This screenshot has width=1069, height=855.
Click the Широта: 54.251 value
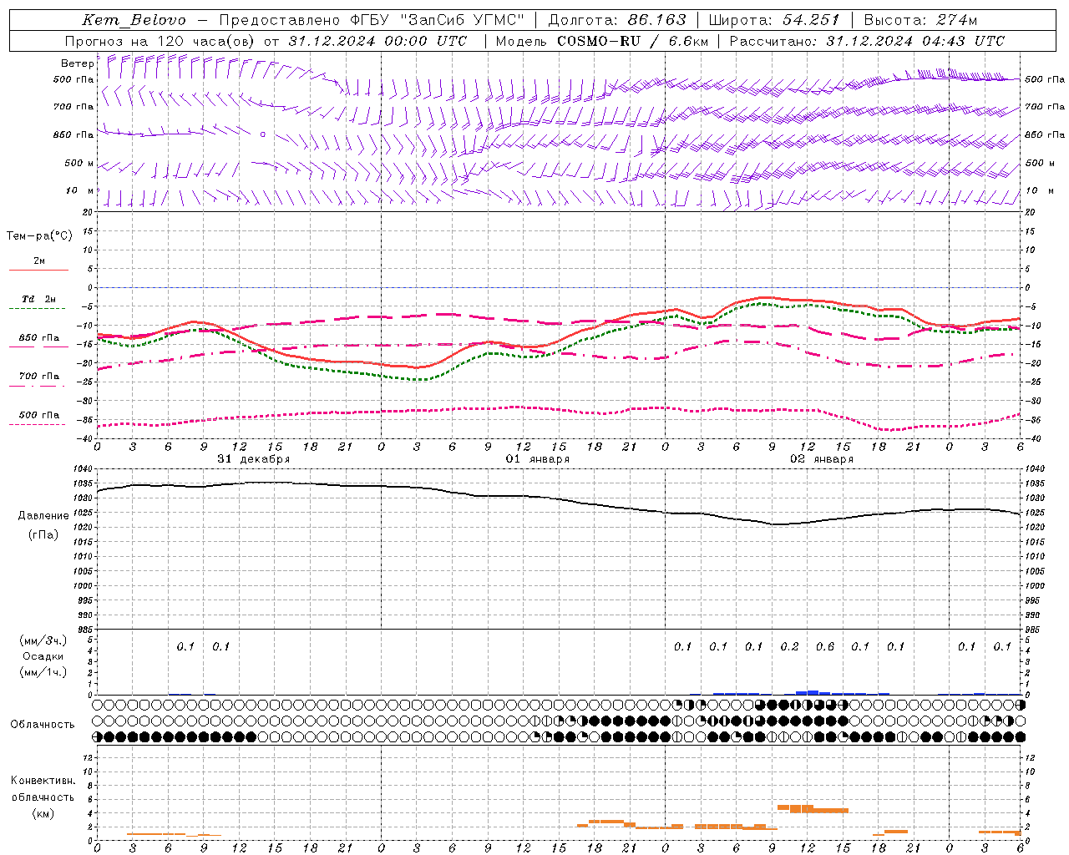tap(774, 20)
